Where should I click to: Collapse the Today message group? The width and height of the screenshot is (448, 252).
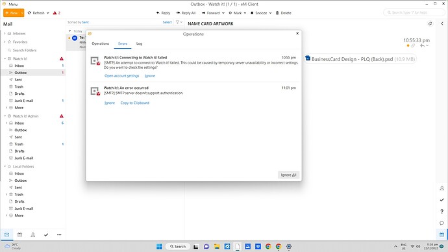click(69, 31)
